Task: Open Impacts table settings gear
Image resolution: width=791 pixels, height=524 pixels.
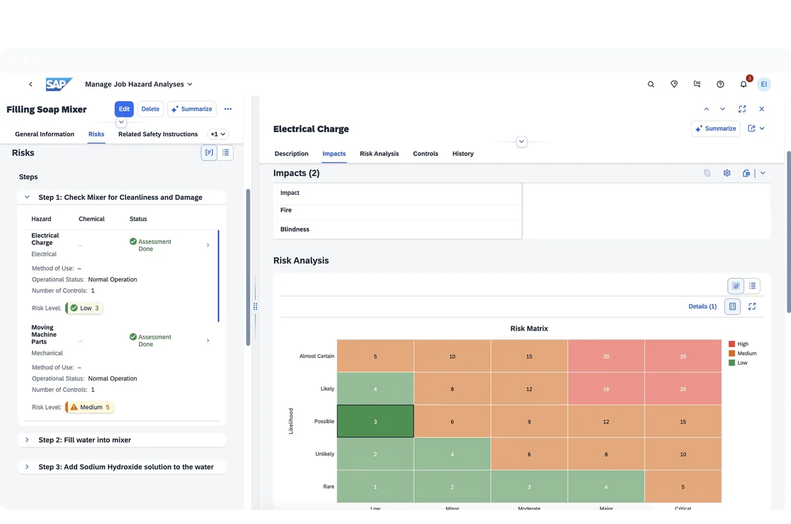Action: pos(727,173)
